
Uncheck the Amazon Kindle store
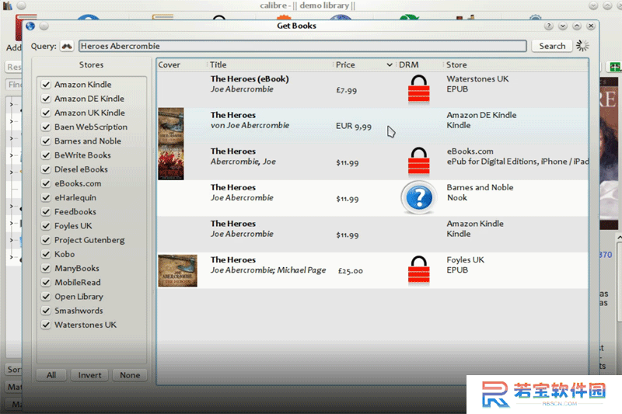[x=46, y=85]
